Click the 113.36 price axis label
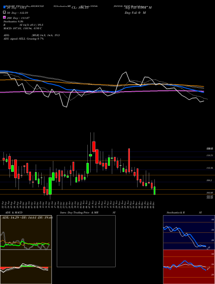Image resolution: width=215 pixels, height=284 pixels. (209, 168)
